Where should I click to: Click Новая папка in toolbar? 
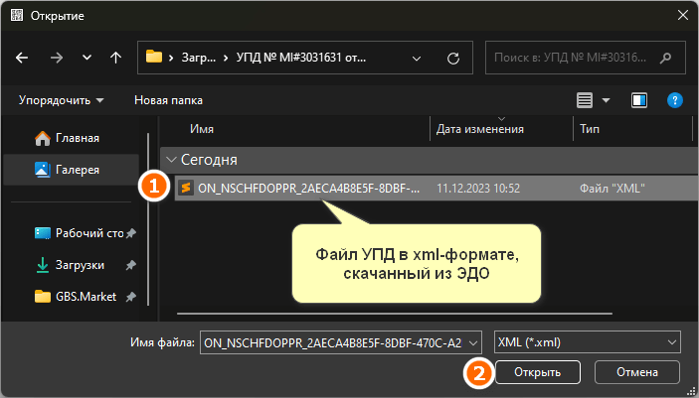point(168,100)
